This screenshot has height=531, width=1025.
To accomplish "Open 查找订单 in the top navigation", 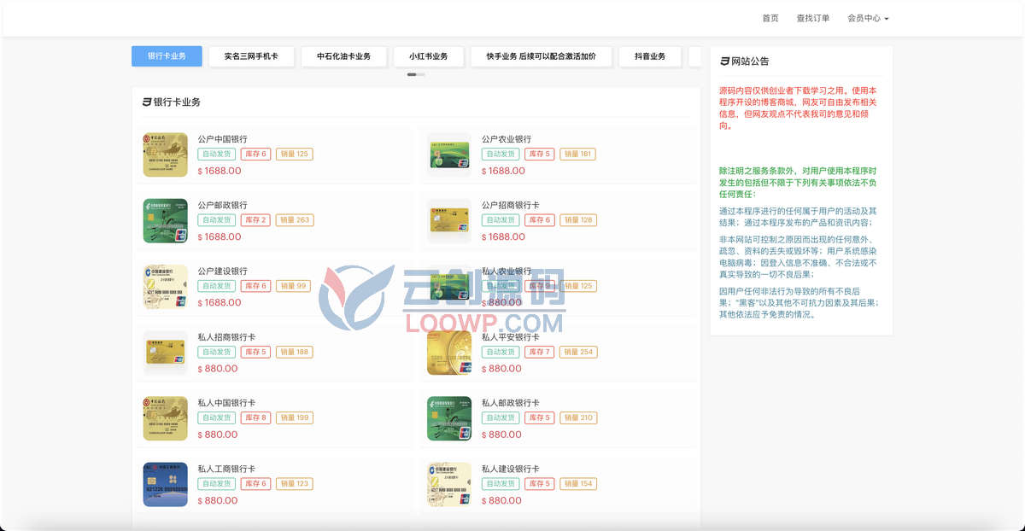I will coord(813,18).
